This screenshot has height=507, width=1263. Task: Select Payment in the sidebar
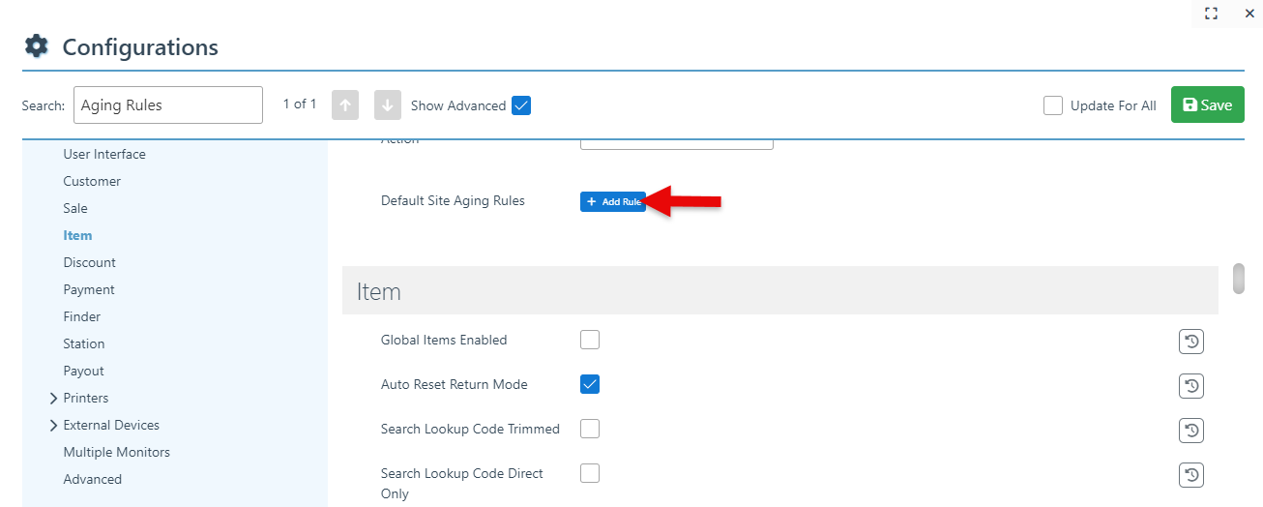[x=89, y=289]
